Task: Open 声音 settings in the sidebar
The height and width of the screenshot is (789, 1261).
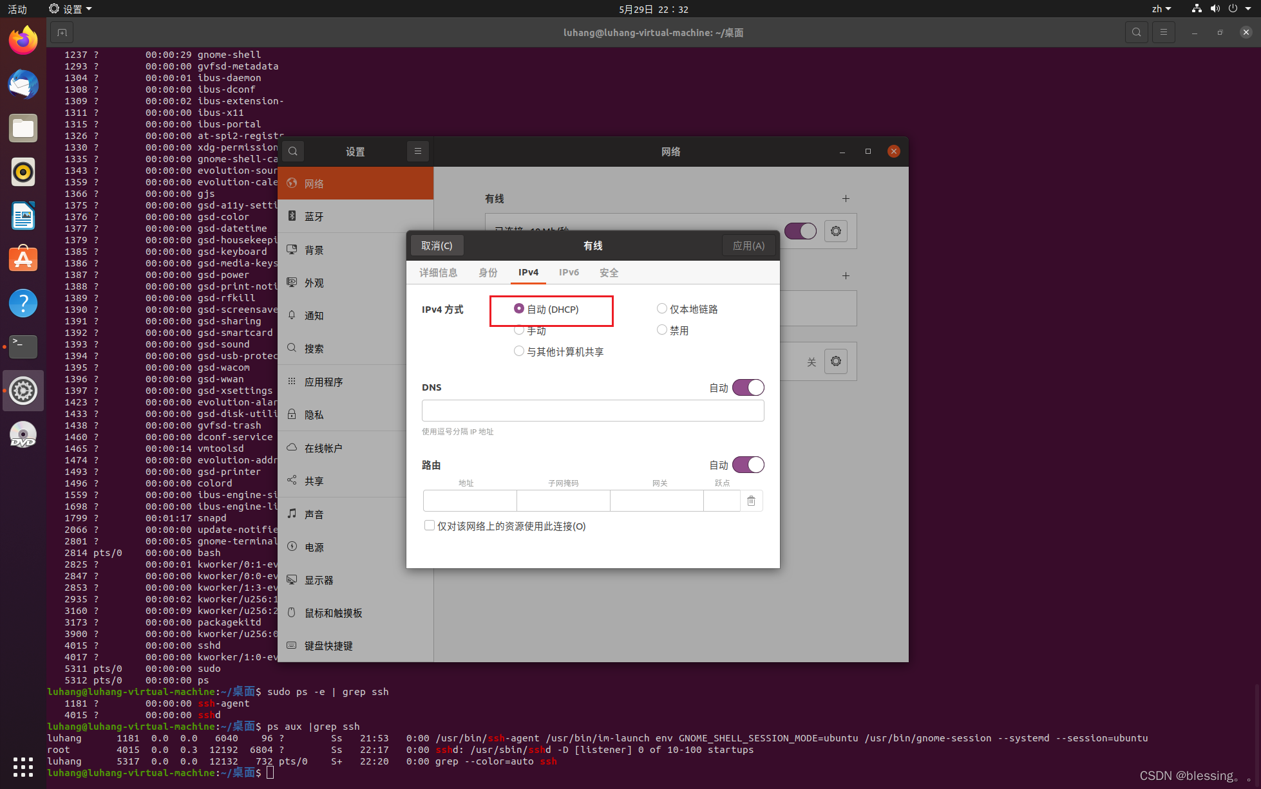Action: [314, 514]
